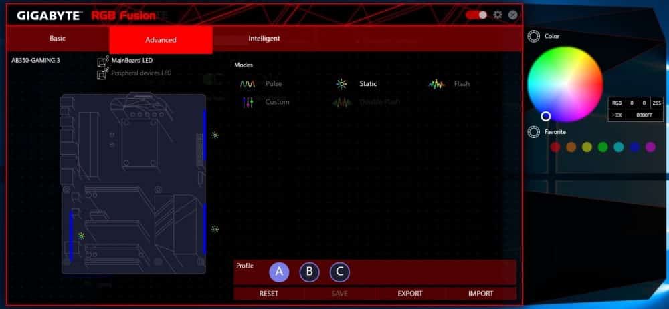Select Pulse mode label

(274, 84)
